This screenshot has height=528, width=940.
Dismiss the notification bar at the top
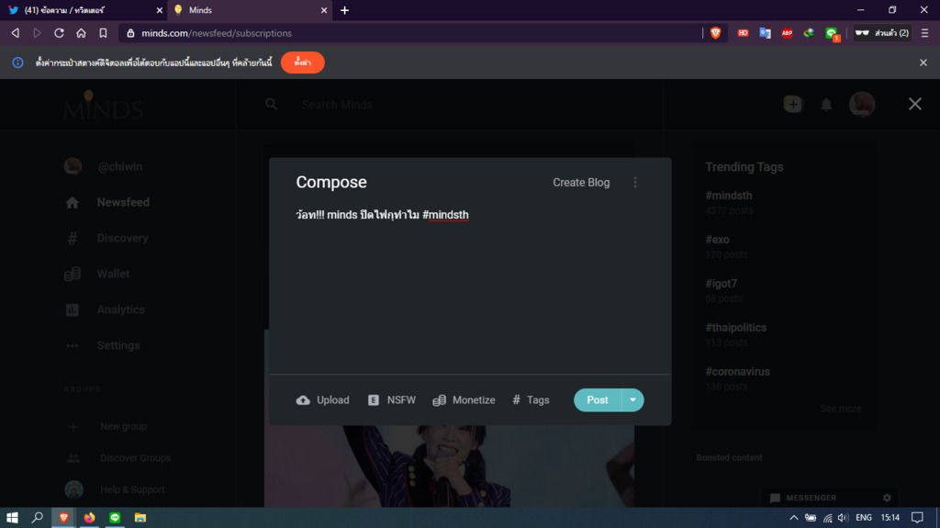click(923, 62)
